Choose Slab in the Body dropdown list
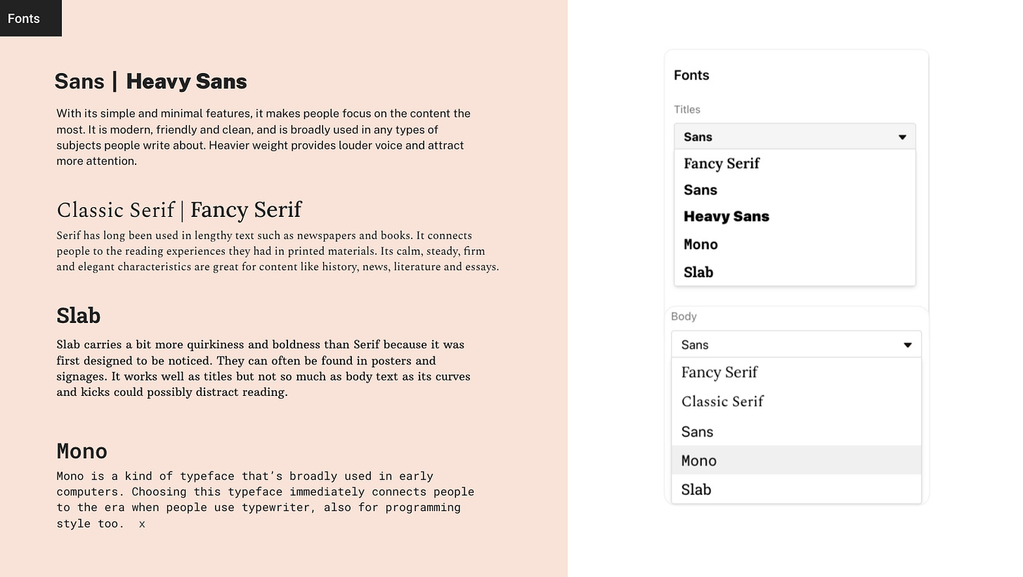1023x577 pixels. click(x=696, y=489)
